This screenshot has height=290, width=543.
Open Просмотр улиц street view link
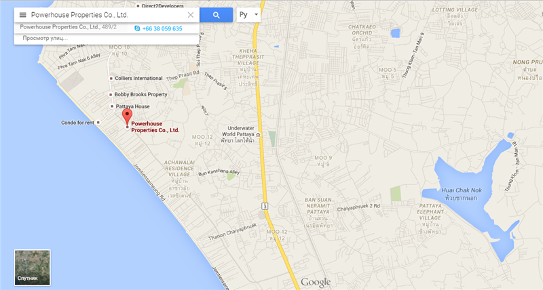45,38
